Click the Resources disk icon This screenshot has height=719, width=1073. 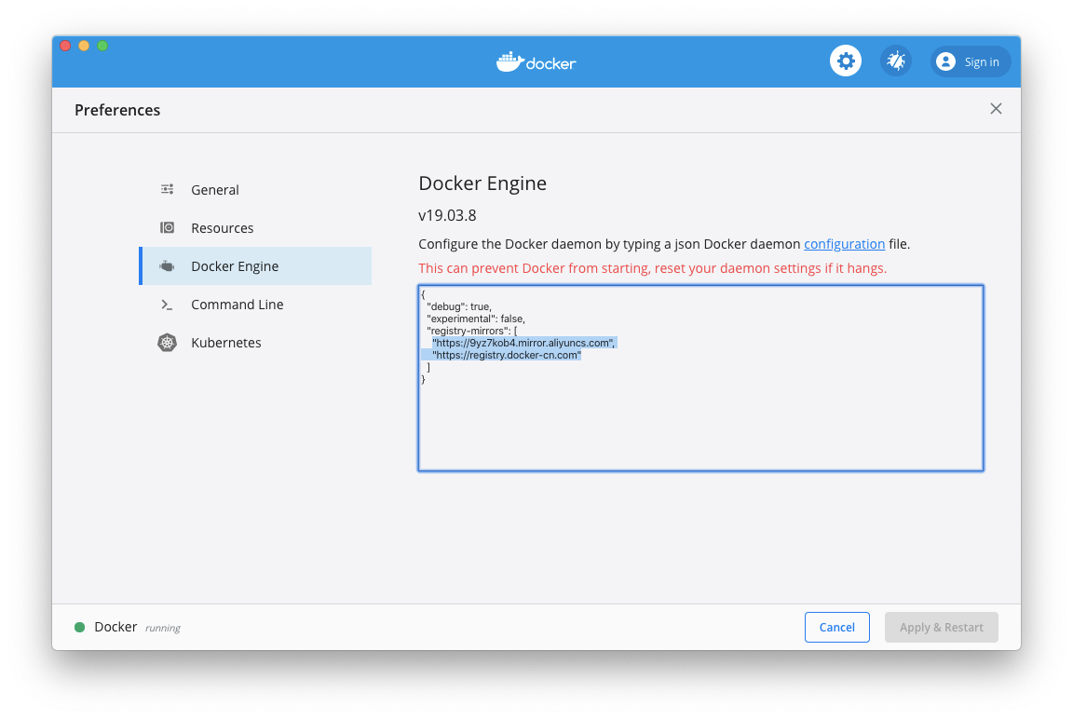(167, 228)
